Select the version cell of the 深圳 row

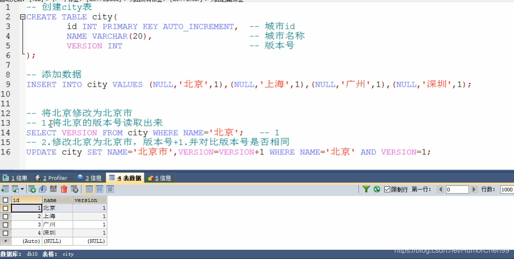pos(90,233)
